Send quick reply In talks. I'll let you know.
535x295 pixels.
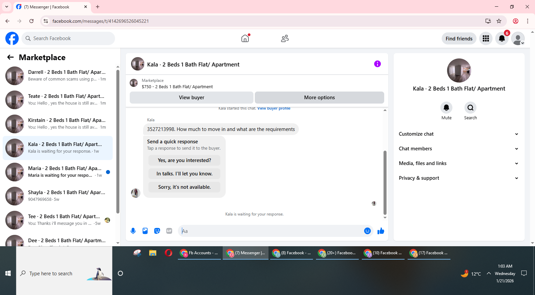(x=185, y=174)
